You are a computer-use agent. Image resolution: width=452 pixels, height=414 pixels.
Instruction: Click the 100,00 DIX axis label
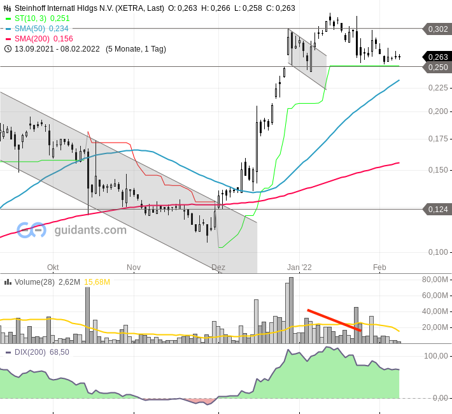[436, 356]
